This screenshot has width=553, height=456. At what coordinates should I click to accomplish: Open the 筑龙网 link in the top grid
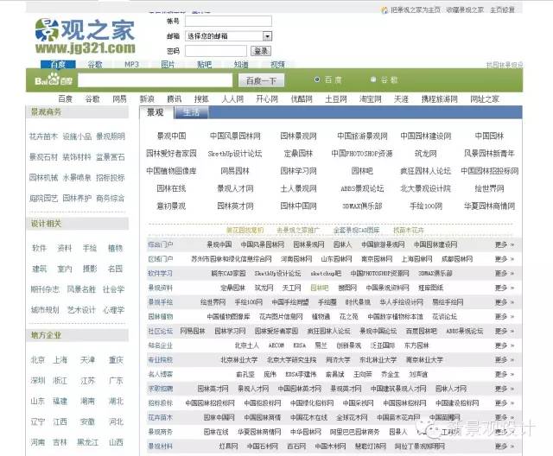pos(426,154)
